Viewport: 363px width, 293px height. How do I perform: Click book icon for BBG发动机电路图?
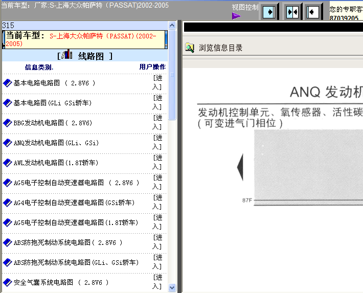coord(7,123)
